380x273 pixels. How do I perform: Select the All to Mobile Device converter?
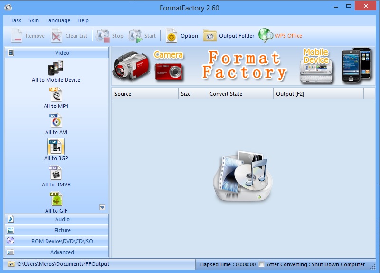[x=56, y=68]
